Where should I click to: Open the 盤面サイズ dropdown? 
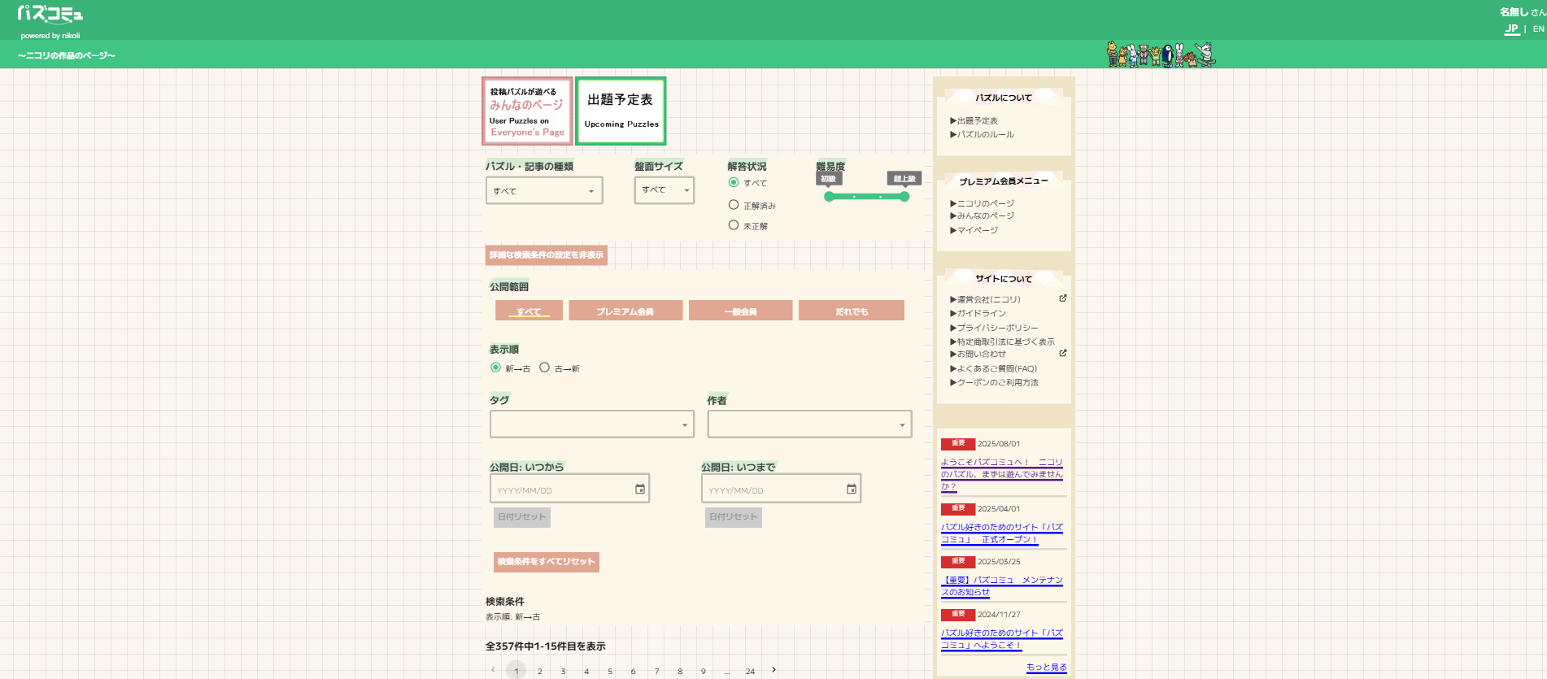coord(664,190)
